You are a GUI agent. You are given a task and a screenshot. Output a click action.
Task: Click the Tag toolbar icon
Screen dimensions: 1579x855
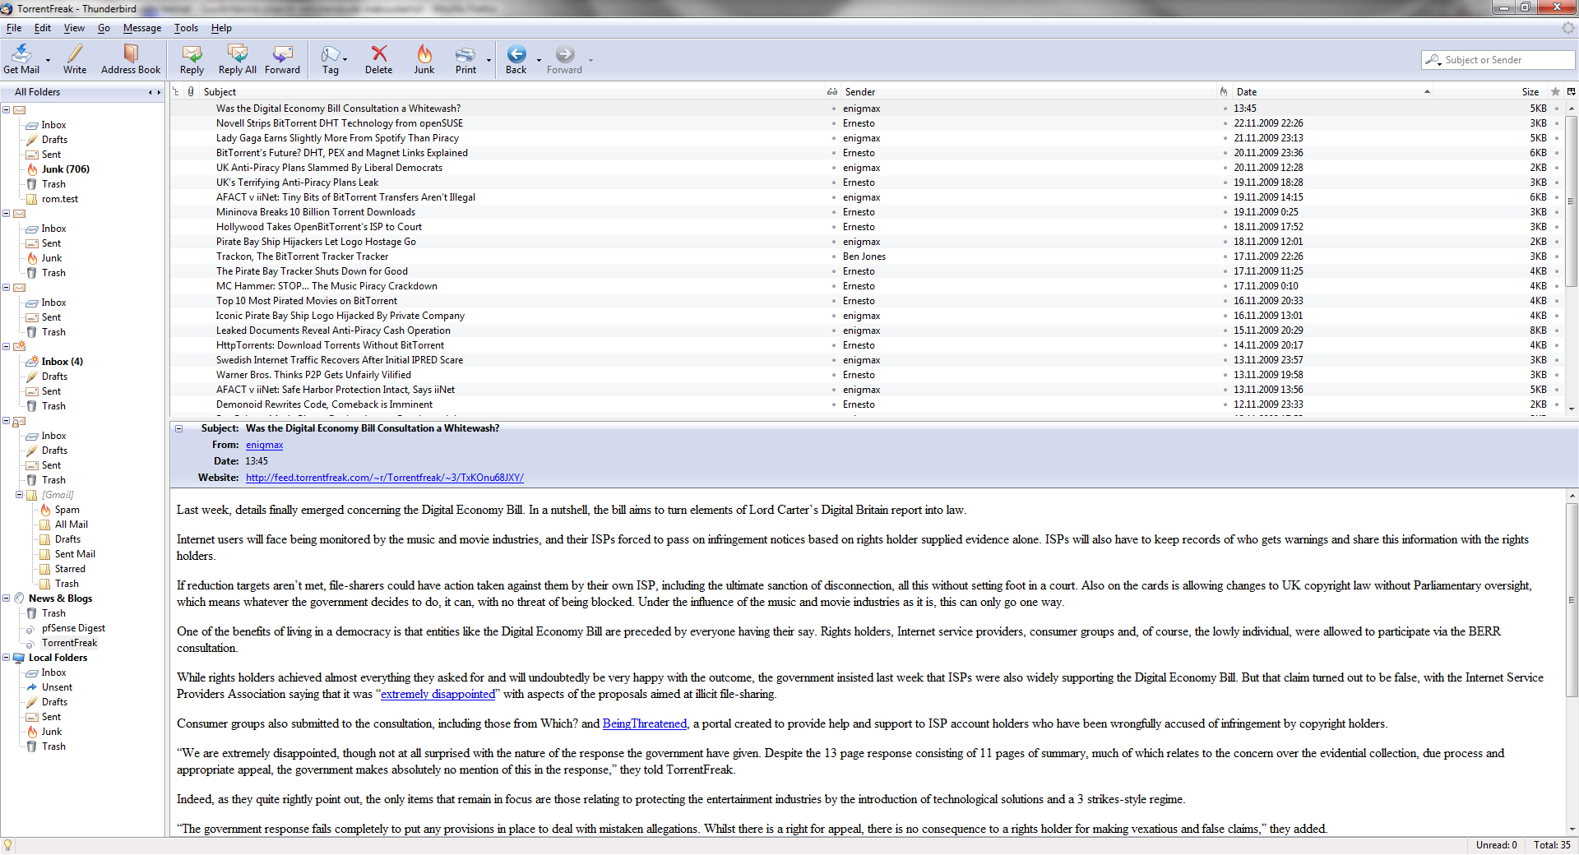(330, 54)
